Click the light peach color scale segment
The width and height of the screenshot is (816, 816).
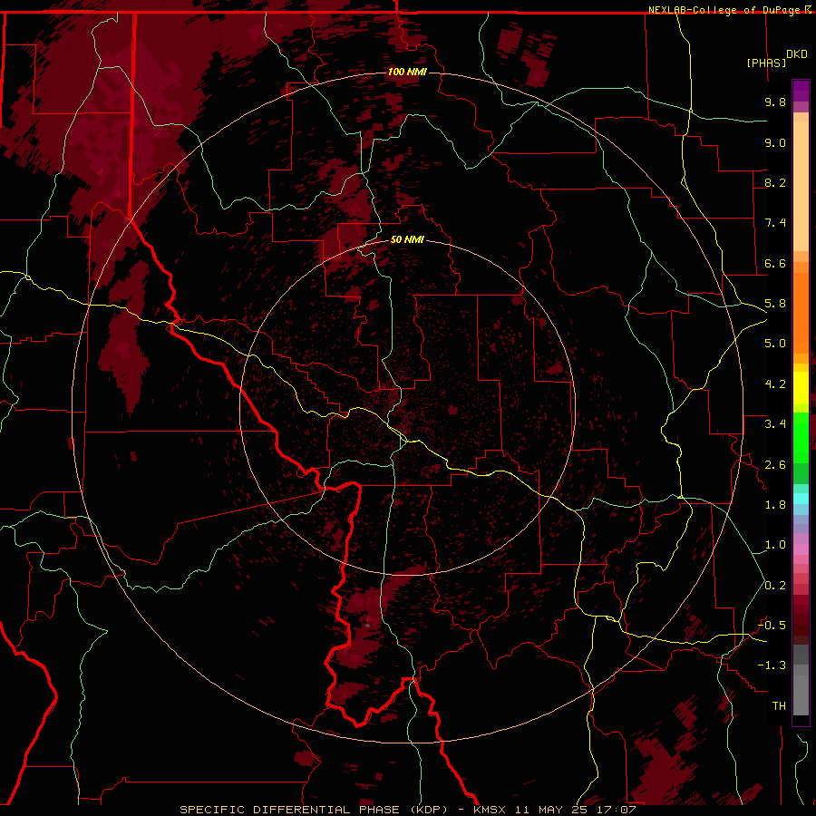[x=801, y=186]
